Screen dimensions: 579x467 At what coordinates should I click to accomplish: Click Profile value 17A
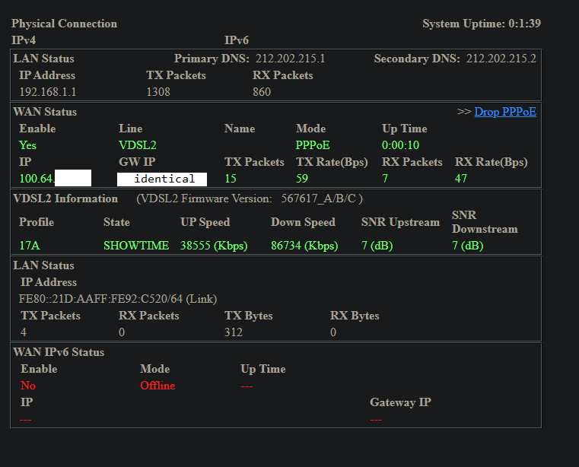(30, 245)
